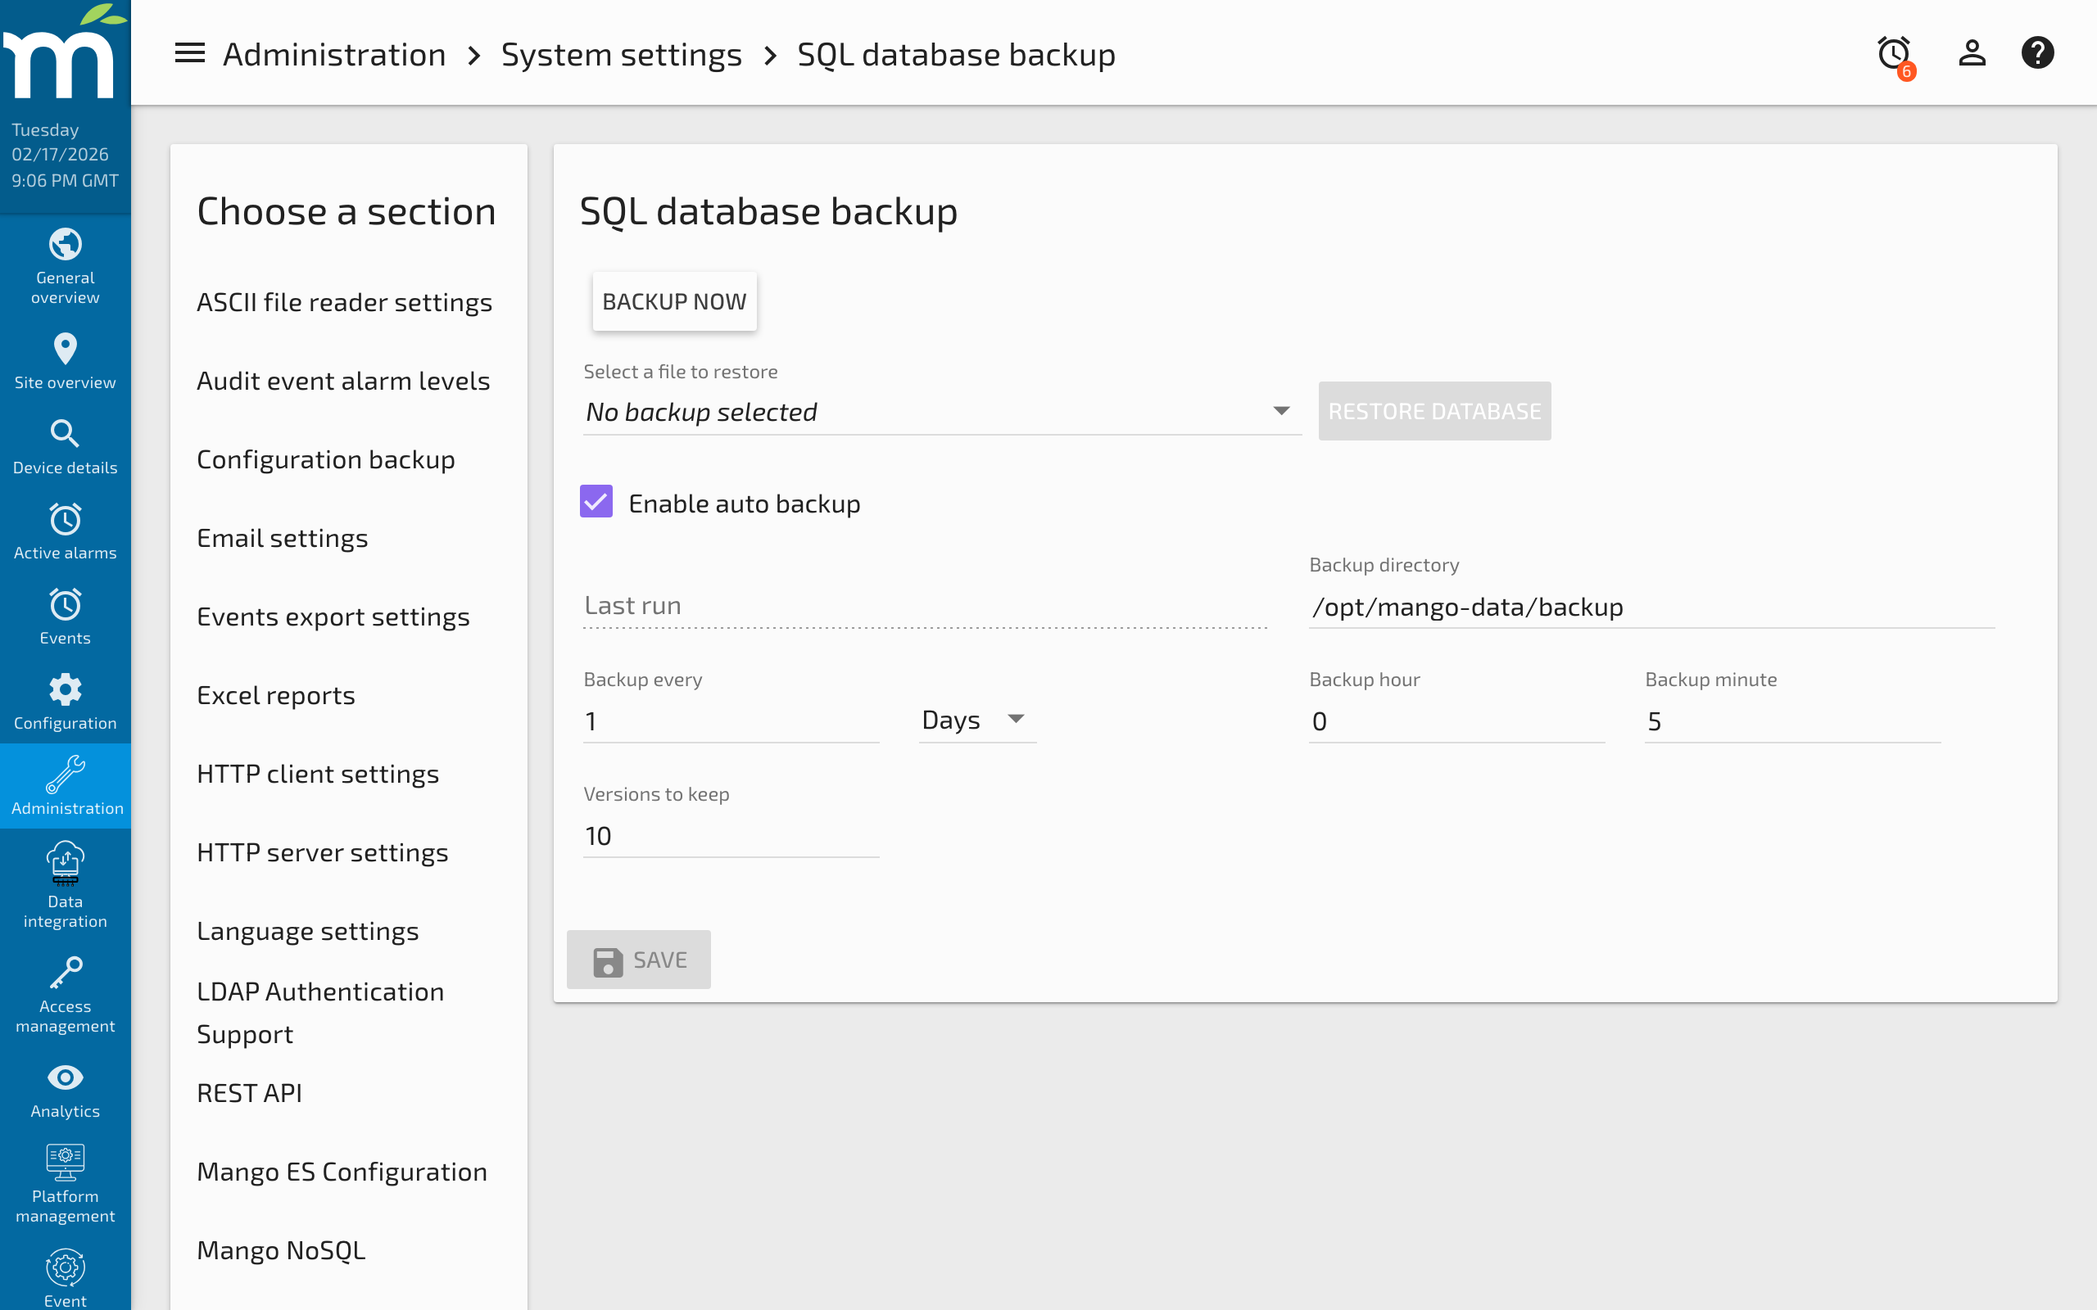
Task: Open Device details from the sidebar
Action: [x=65, y=445]
